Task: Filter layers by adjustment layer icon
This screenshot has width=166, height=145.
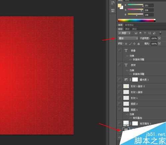Action: coord(140,33)
